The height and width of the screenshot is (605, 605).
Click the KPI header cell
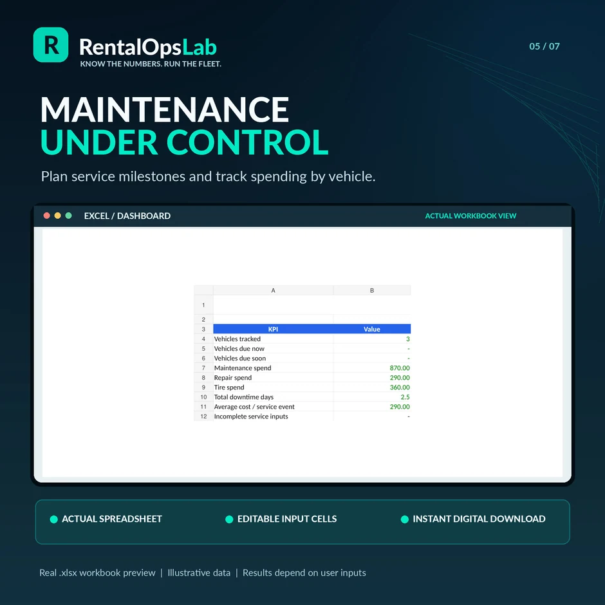(273, 329)
